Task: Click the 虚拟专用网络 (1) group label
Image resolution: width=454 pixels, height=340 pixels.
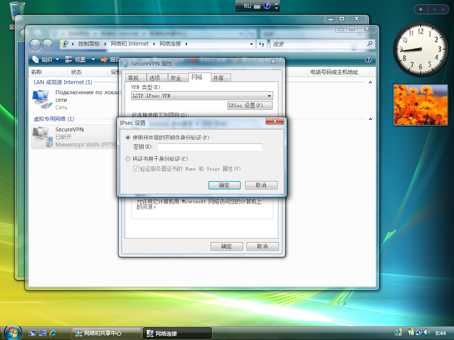Action: point(54,119)
